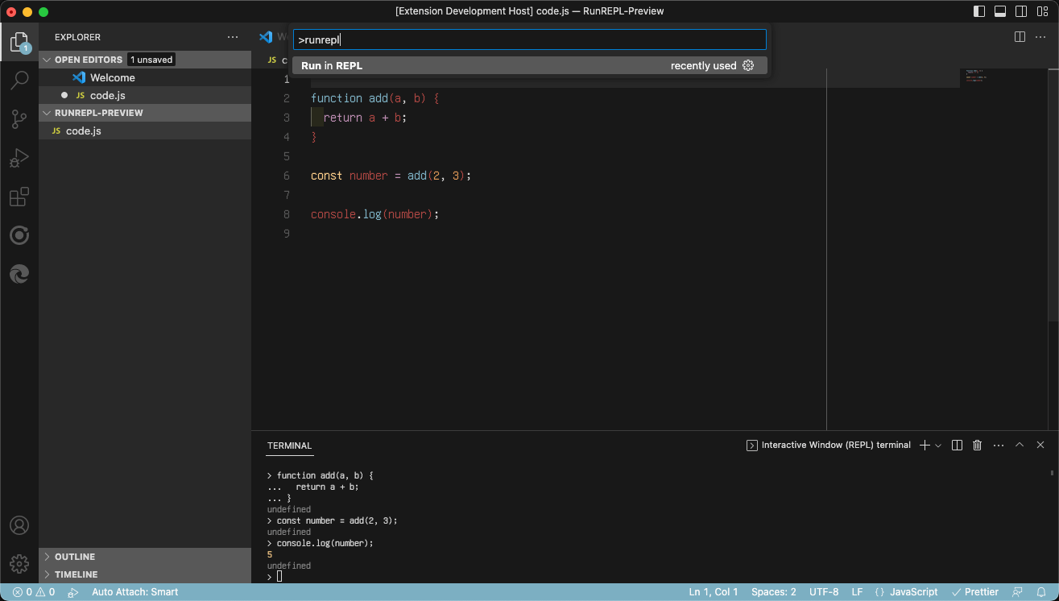Viewport: 1059px width, 601px height.
Task: Create a new terminal with plus icon
Action: coord(925,445)
